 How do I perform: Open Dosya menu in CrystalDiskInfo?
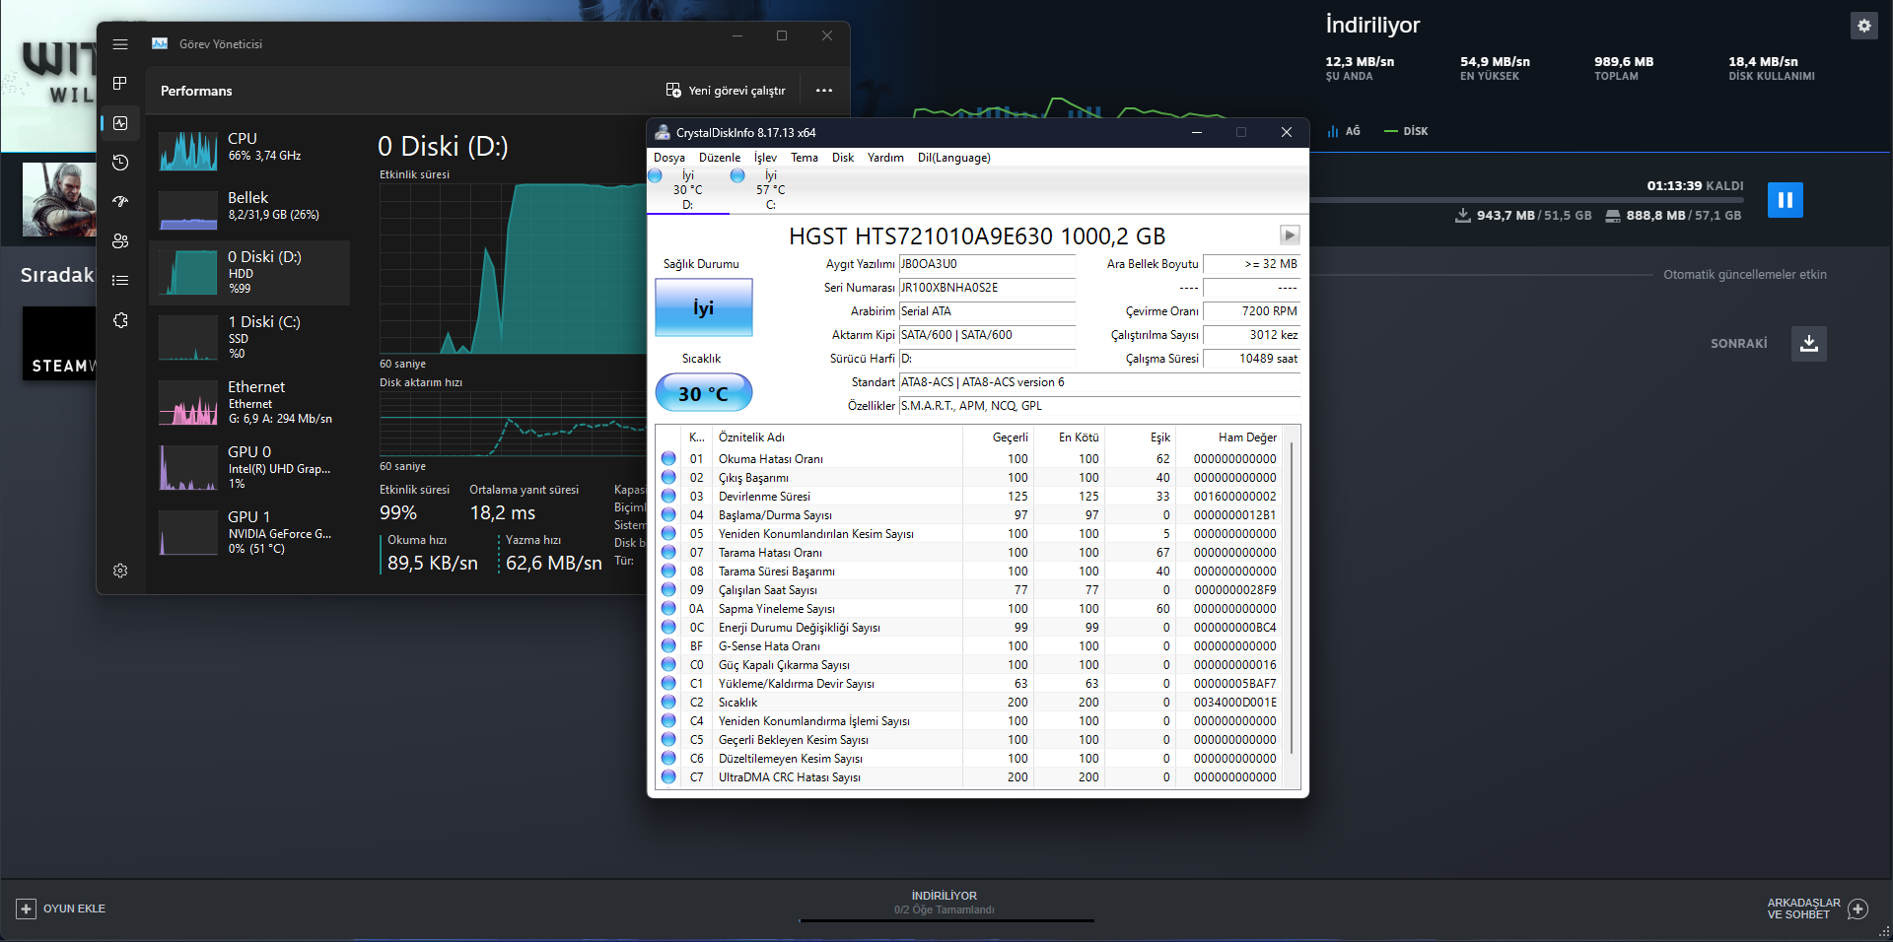tap(669, 158)
